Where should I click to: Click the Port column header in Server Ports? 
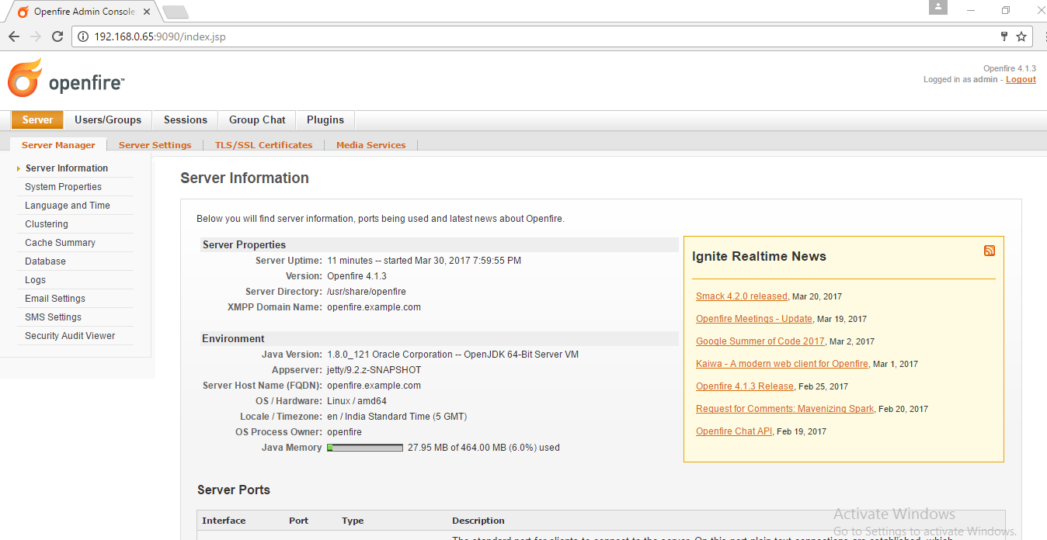coord(298,521)
